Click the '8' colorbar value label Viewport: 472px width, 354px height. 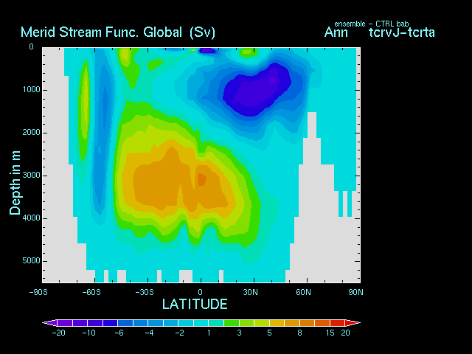coord(301,333)
